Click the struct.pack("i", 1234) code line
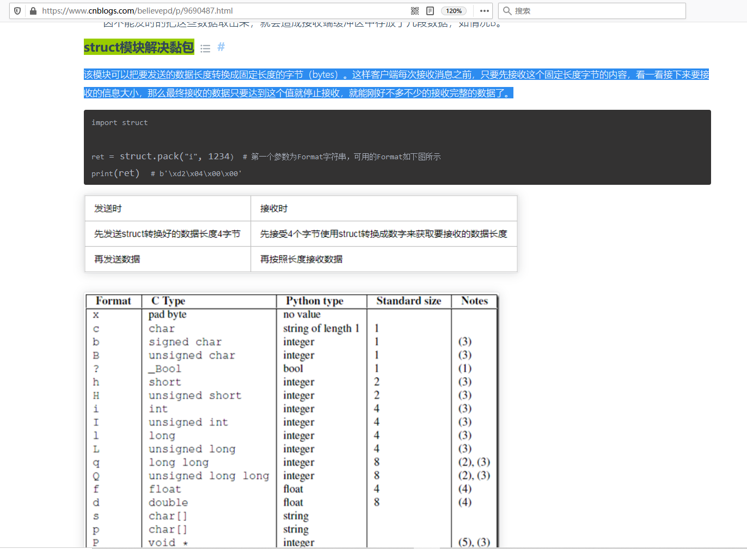The height and width of the screenshot is (549, 747). coord(266,157)
